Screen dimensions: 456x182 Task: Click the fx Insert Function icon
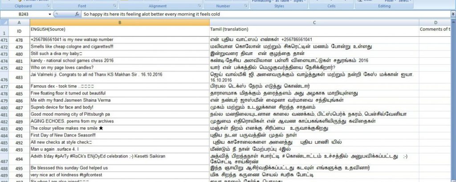pyautogui.click(x=77, y=14)
